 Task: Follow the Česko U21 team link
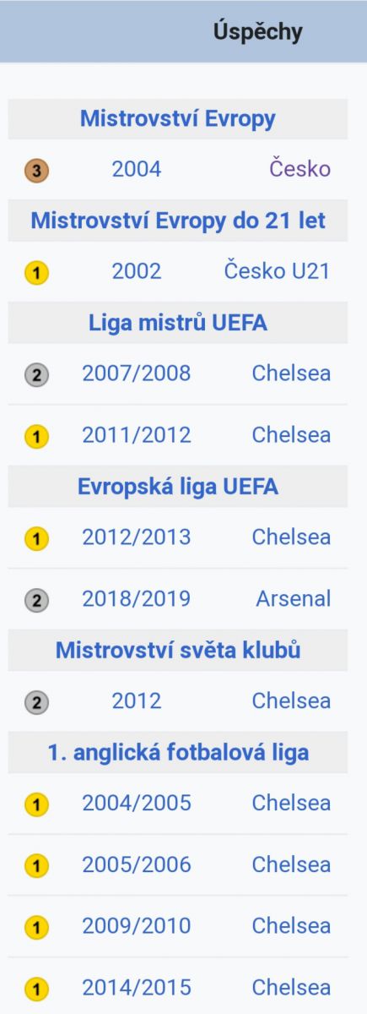278,271
